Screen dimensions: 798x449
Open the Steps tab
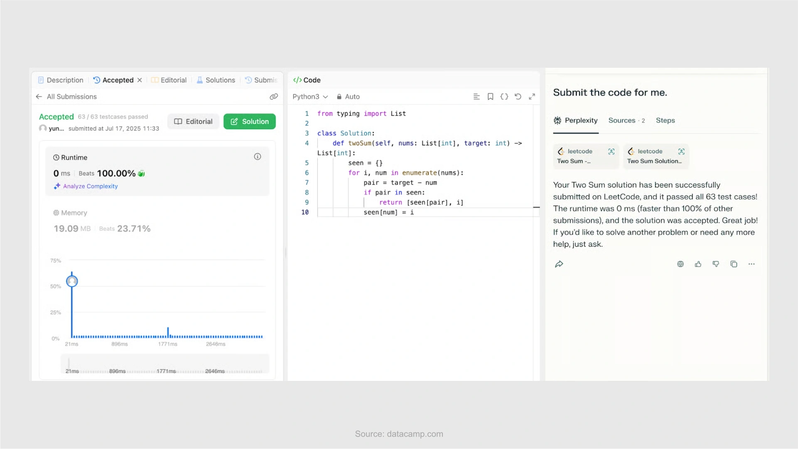coord(665,121)
